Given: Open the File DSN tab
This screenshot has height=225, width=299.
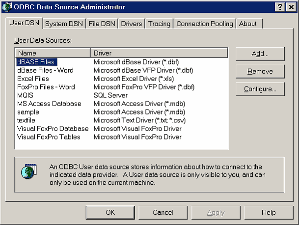Looking at the screenshot, I should point(102,24).
